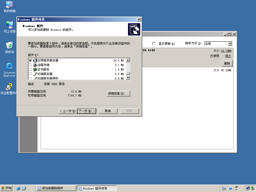Click the 终端服务器授权 component icon
This screenshot has height=192, width=256.
pyautogui.click(x=35, y=78)
